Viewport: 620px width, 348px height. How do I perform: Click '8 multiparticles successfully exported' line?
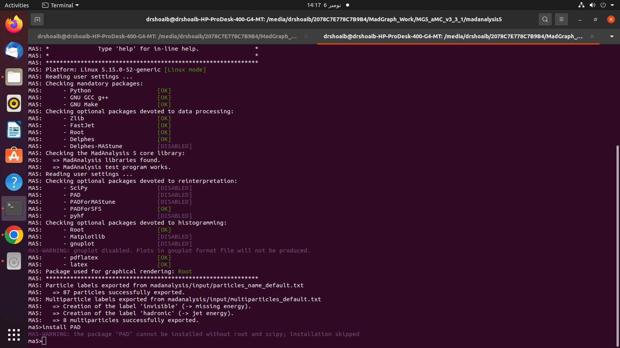coord(113,320)
